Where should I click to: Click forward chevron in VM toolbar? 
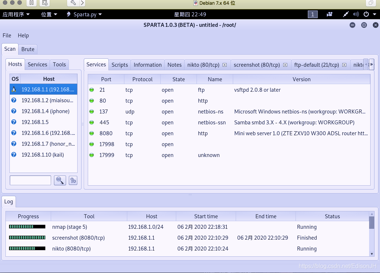point(82,3)
